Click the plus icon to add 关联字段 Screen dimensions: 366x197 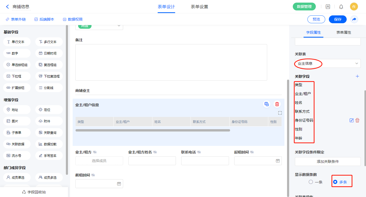click(357, 76)
